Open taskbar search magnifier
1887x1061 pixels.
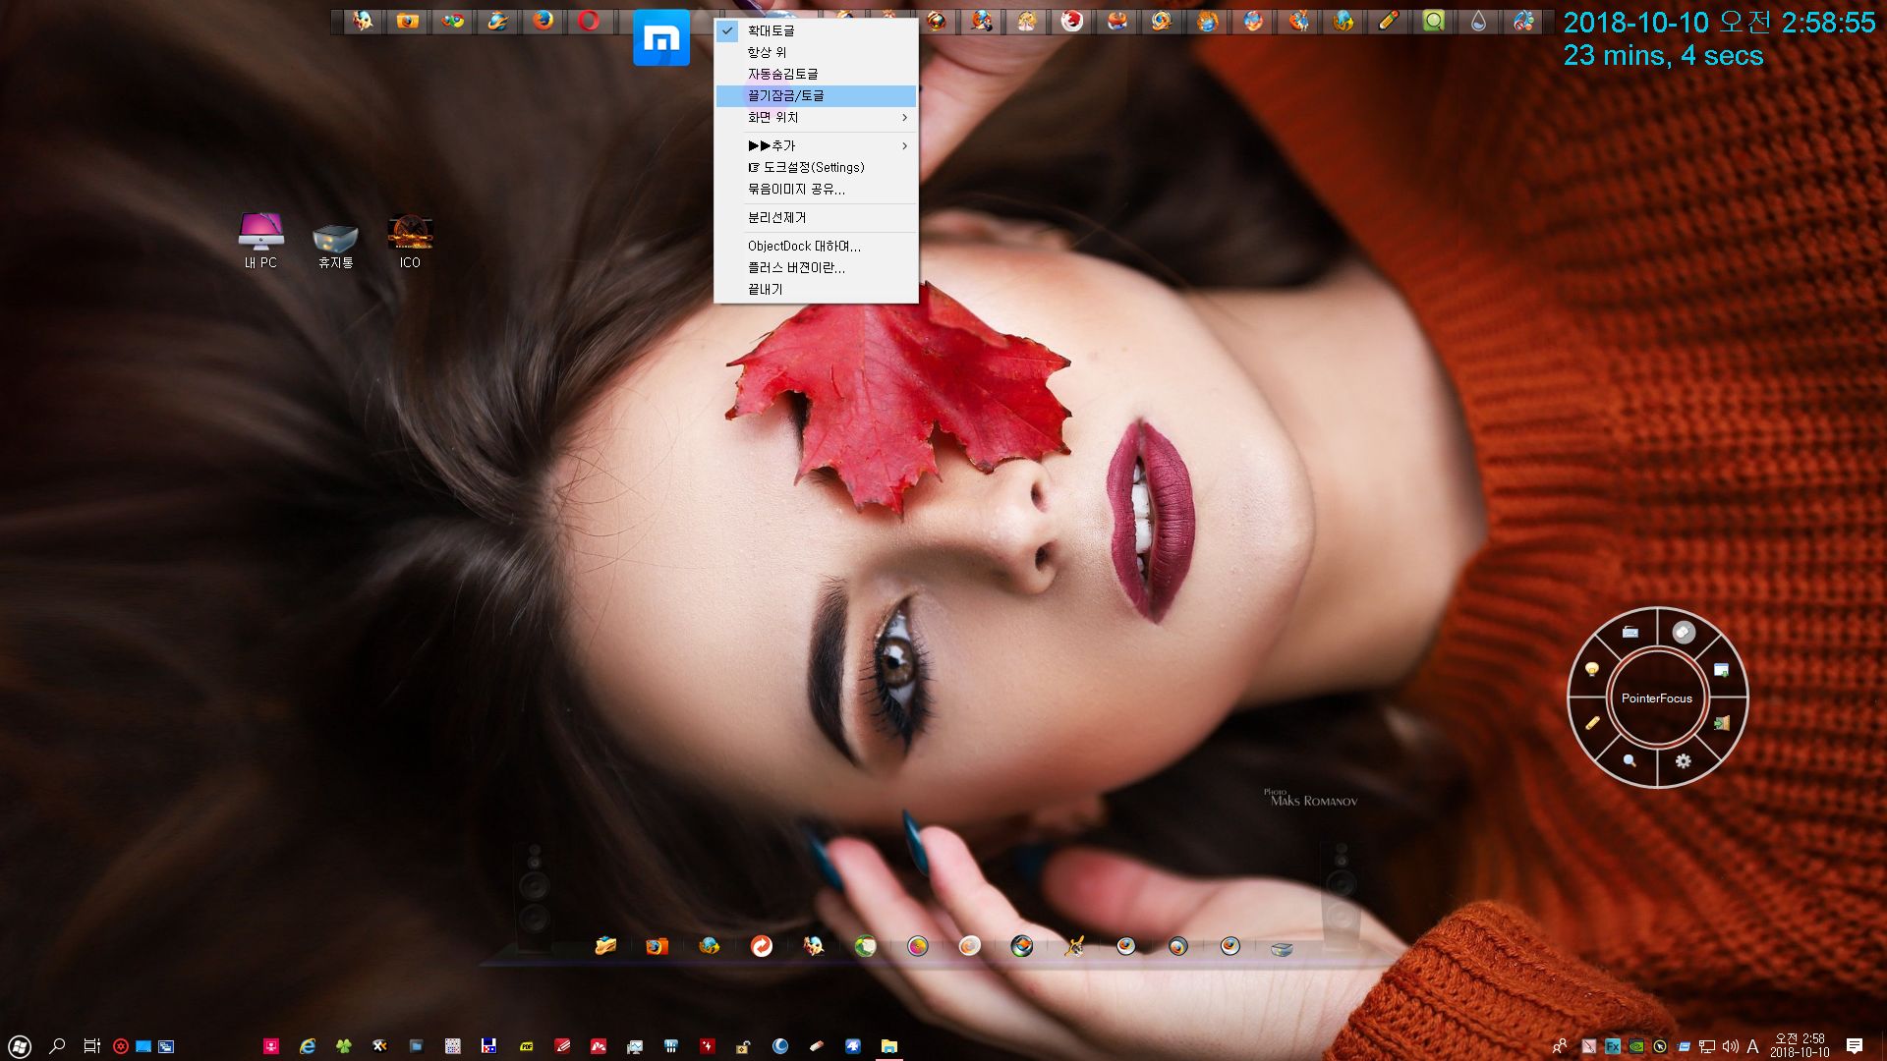[x=57, y=1046]
